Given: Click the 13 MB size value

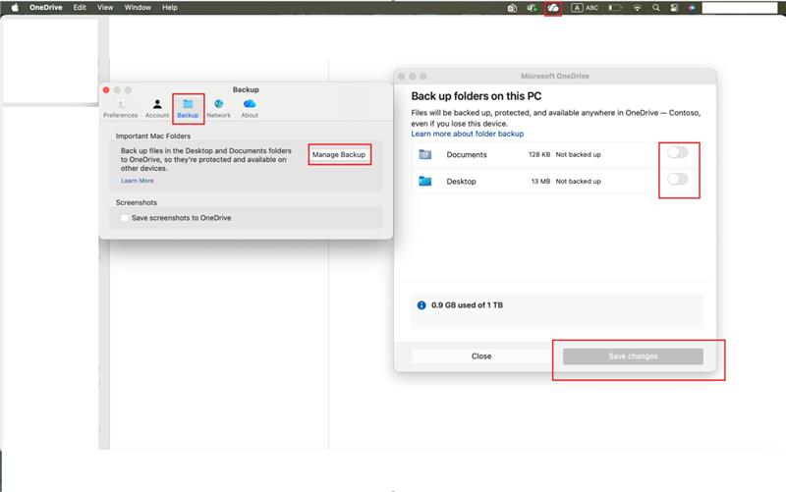Looking at the screenshot, I should pos(540,182).
